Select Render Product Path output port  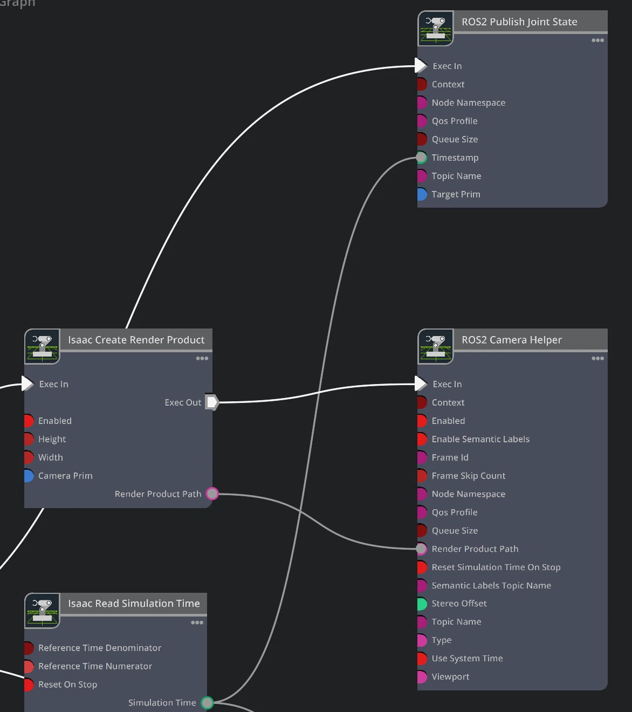click(x=212, y=494)
